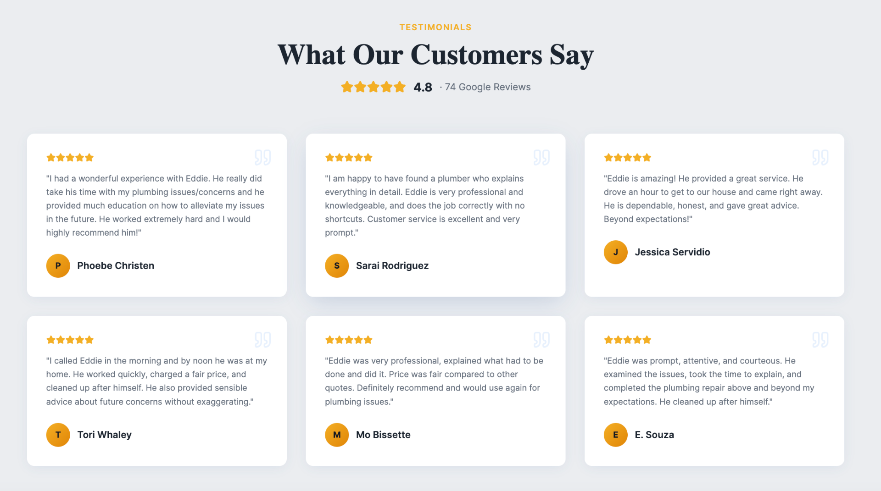The image size is (881, 491).
Task: Open the 74 Google Reviews link
Action: [x=487, y=87]
